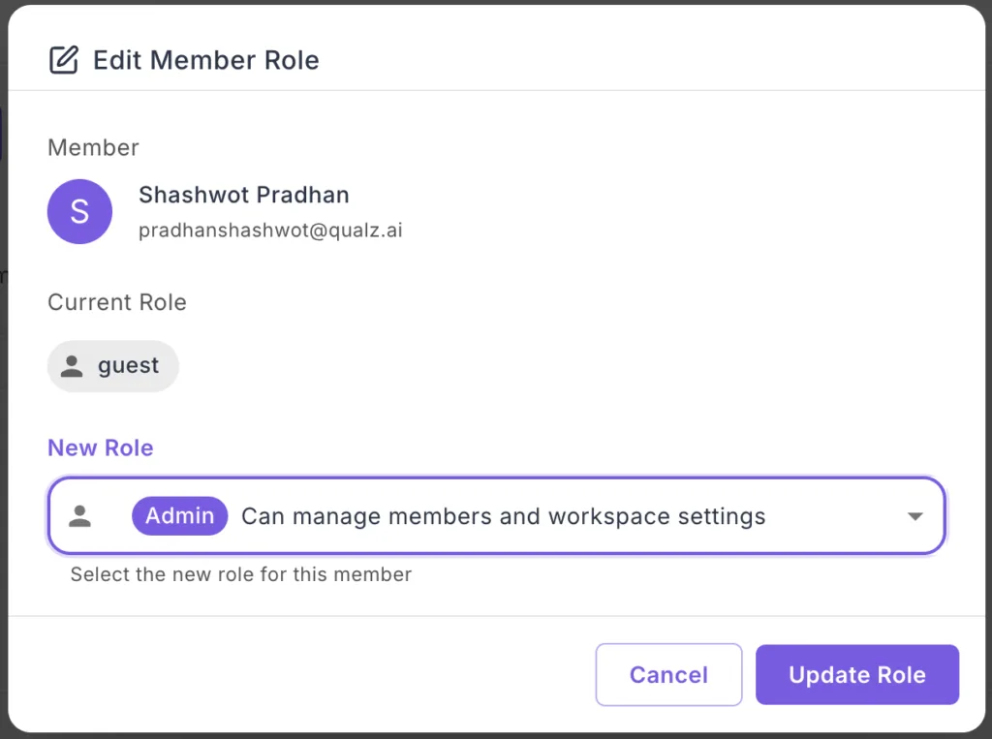Click empty footer space left of Cancel
Screen dimensions: 992x739
[x=291, y=675]
